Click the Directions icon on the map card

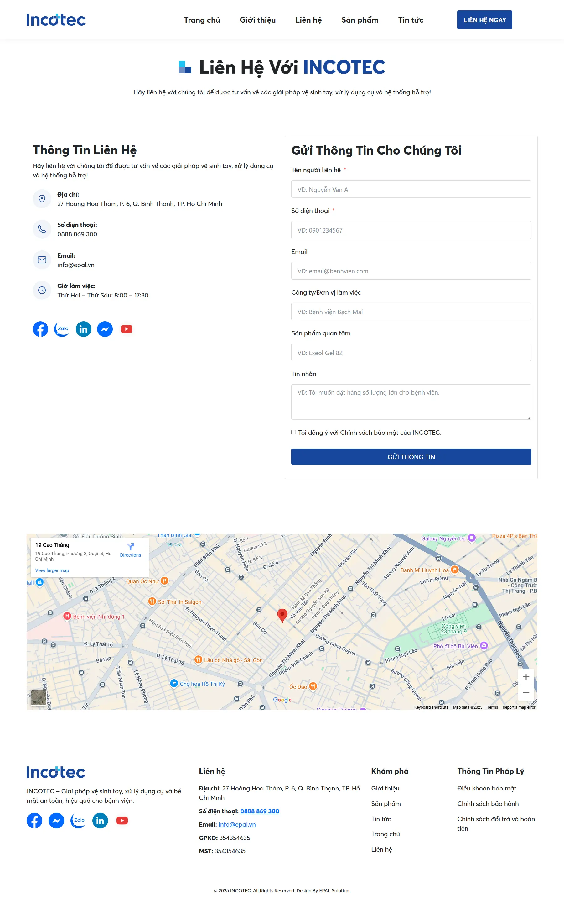(x=130, y=547)
